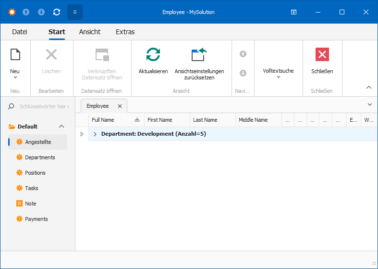The height and width of the screenshot is (269, 378).
Task: Click the red Schließen button
Action: pos(322,54)
